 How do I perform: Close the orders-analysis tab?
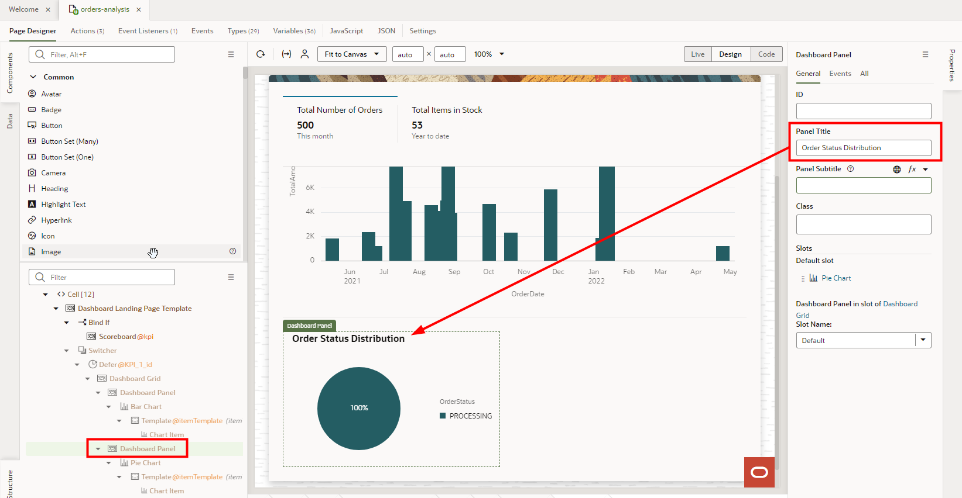tap(139, 10)
